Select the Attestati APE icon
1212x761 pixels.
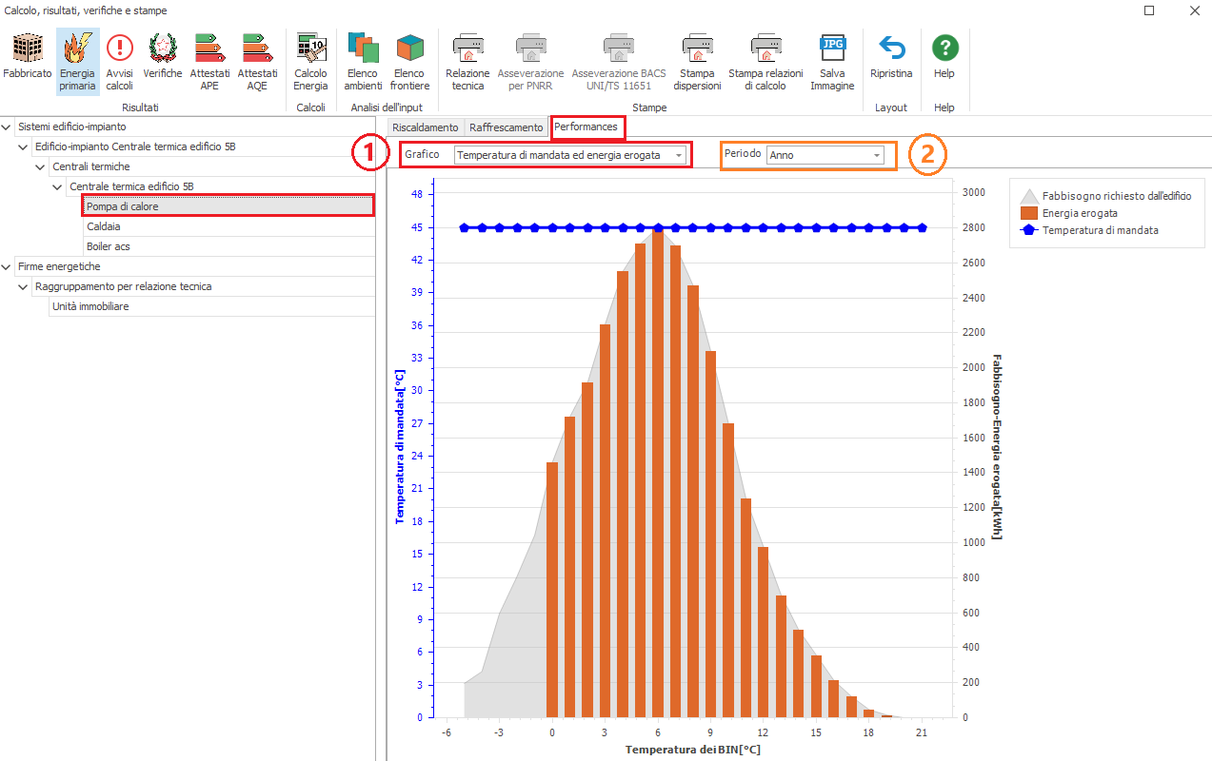[209, 56]
